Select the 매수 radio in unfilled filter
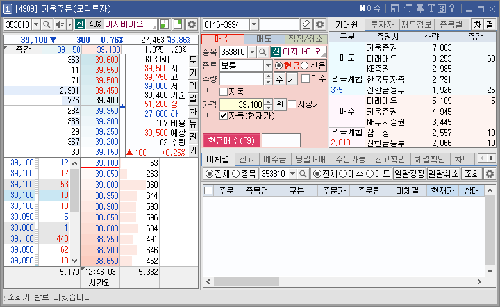The image size is (500, 307). [343, 174]
